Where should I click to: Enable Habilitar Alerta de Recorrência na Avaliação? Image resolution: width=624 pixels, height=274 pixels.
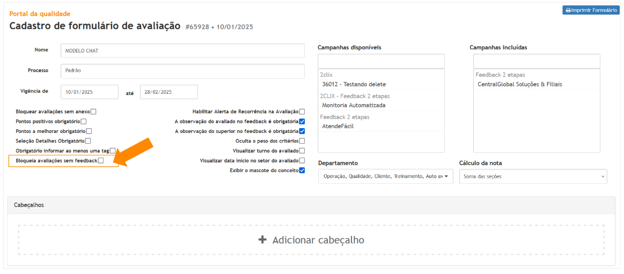click(x=302, y=112)
